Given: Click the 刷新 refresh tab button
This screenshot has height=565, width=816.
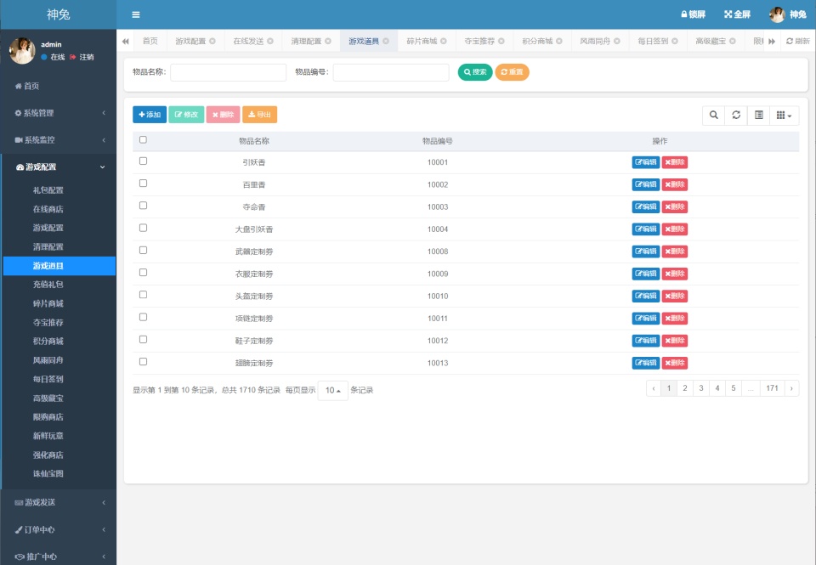Looking at the screenshot, I should [x=798, y=41].
